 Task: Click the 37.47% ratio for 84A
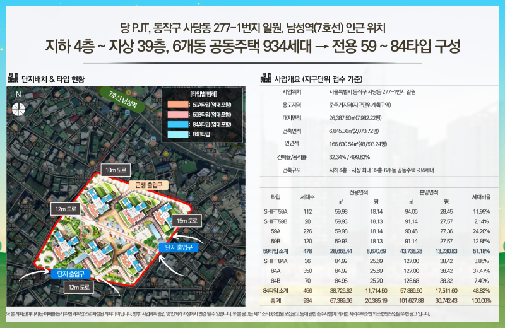click(482, 271)
